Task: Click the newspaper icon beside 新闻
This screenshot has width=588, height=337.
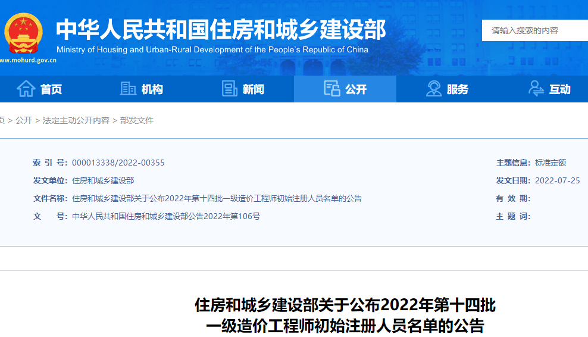Action: (x=229, y=89)
